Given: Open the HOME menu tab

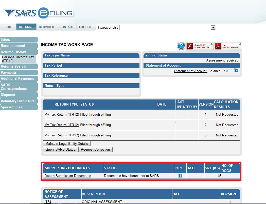Looking at the screenshot, I should pyautogui.click(x=9, y=27).
